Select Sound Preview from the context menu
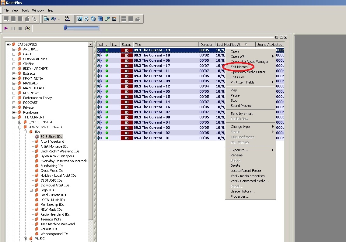The image size is (346, 242). tap(241, 106)
